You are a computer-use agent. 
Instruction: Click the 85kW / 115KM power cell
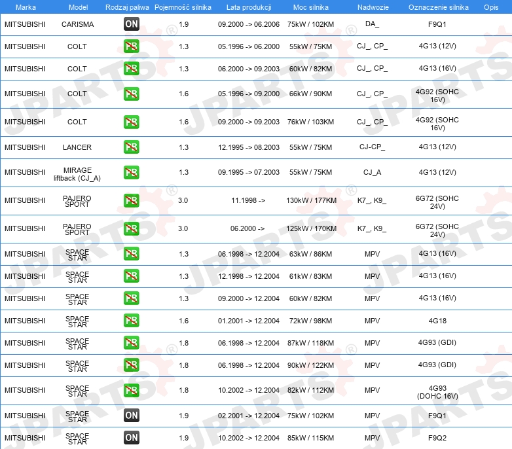click(x=310, y=438)
